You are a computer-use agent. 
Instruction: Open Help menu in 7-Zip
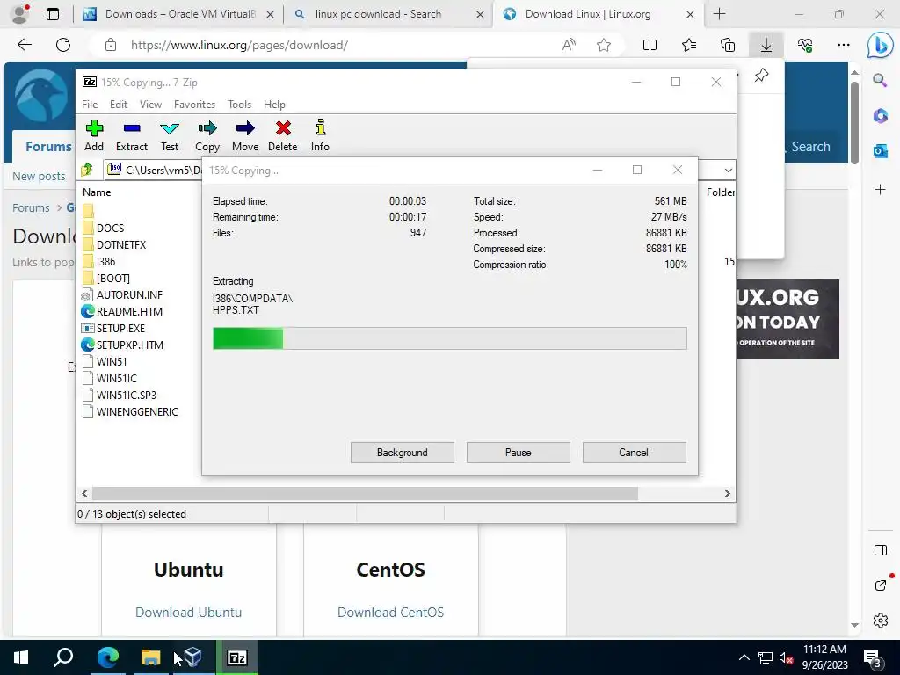274,105
